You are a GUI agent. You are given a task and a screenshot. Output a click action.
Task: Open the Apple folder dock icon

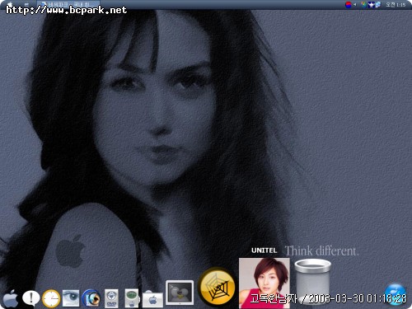[x=152, y=299]
